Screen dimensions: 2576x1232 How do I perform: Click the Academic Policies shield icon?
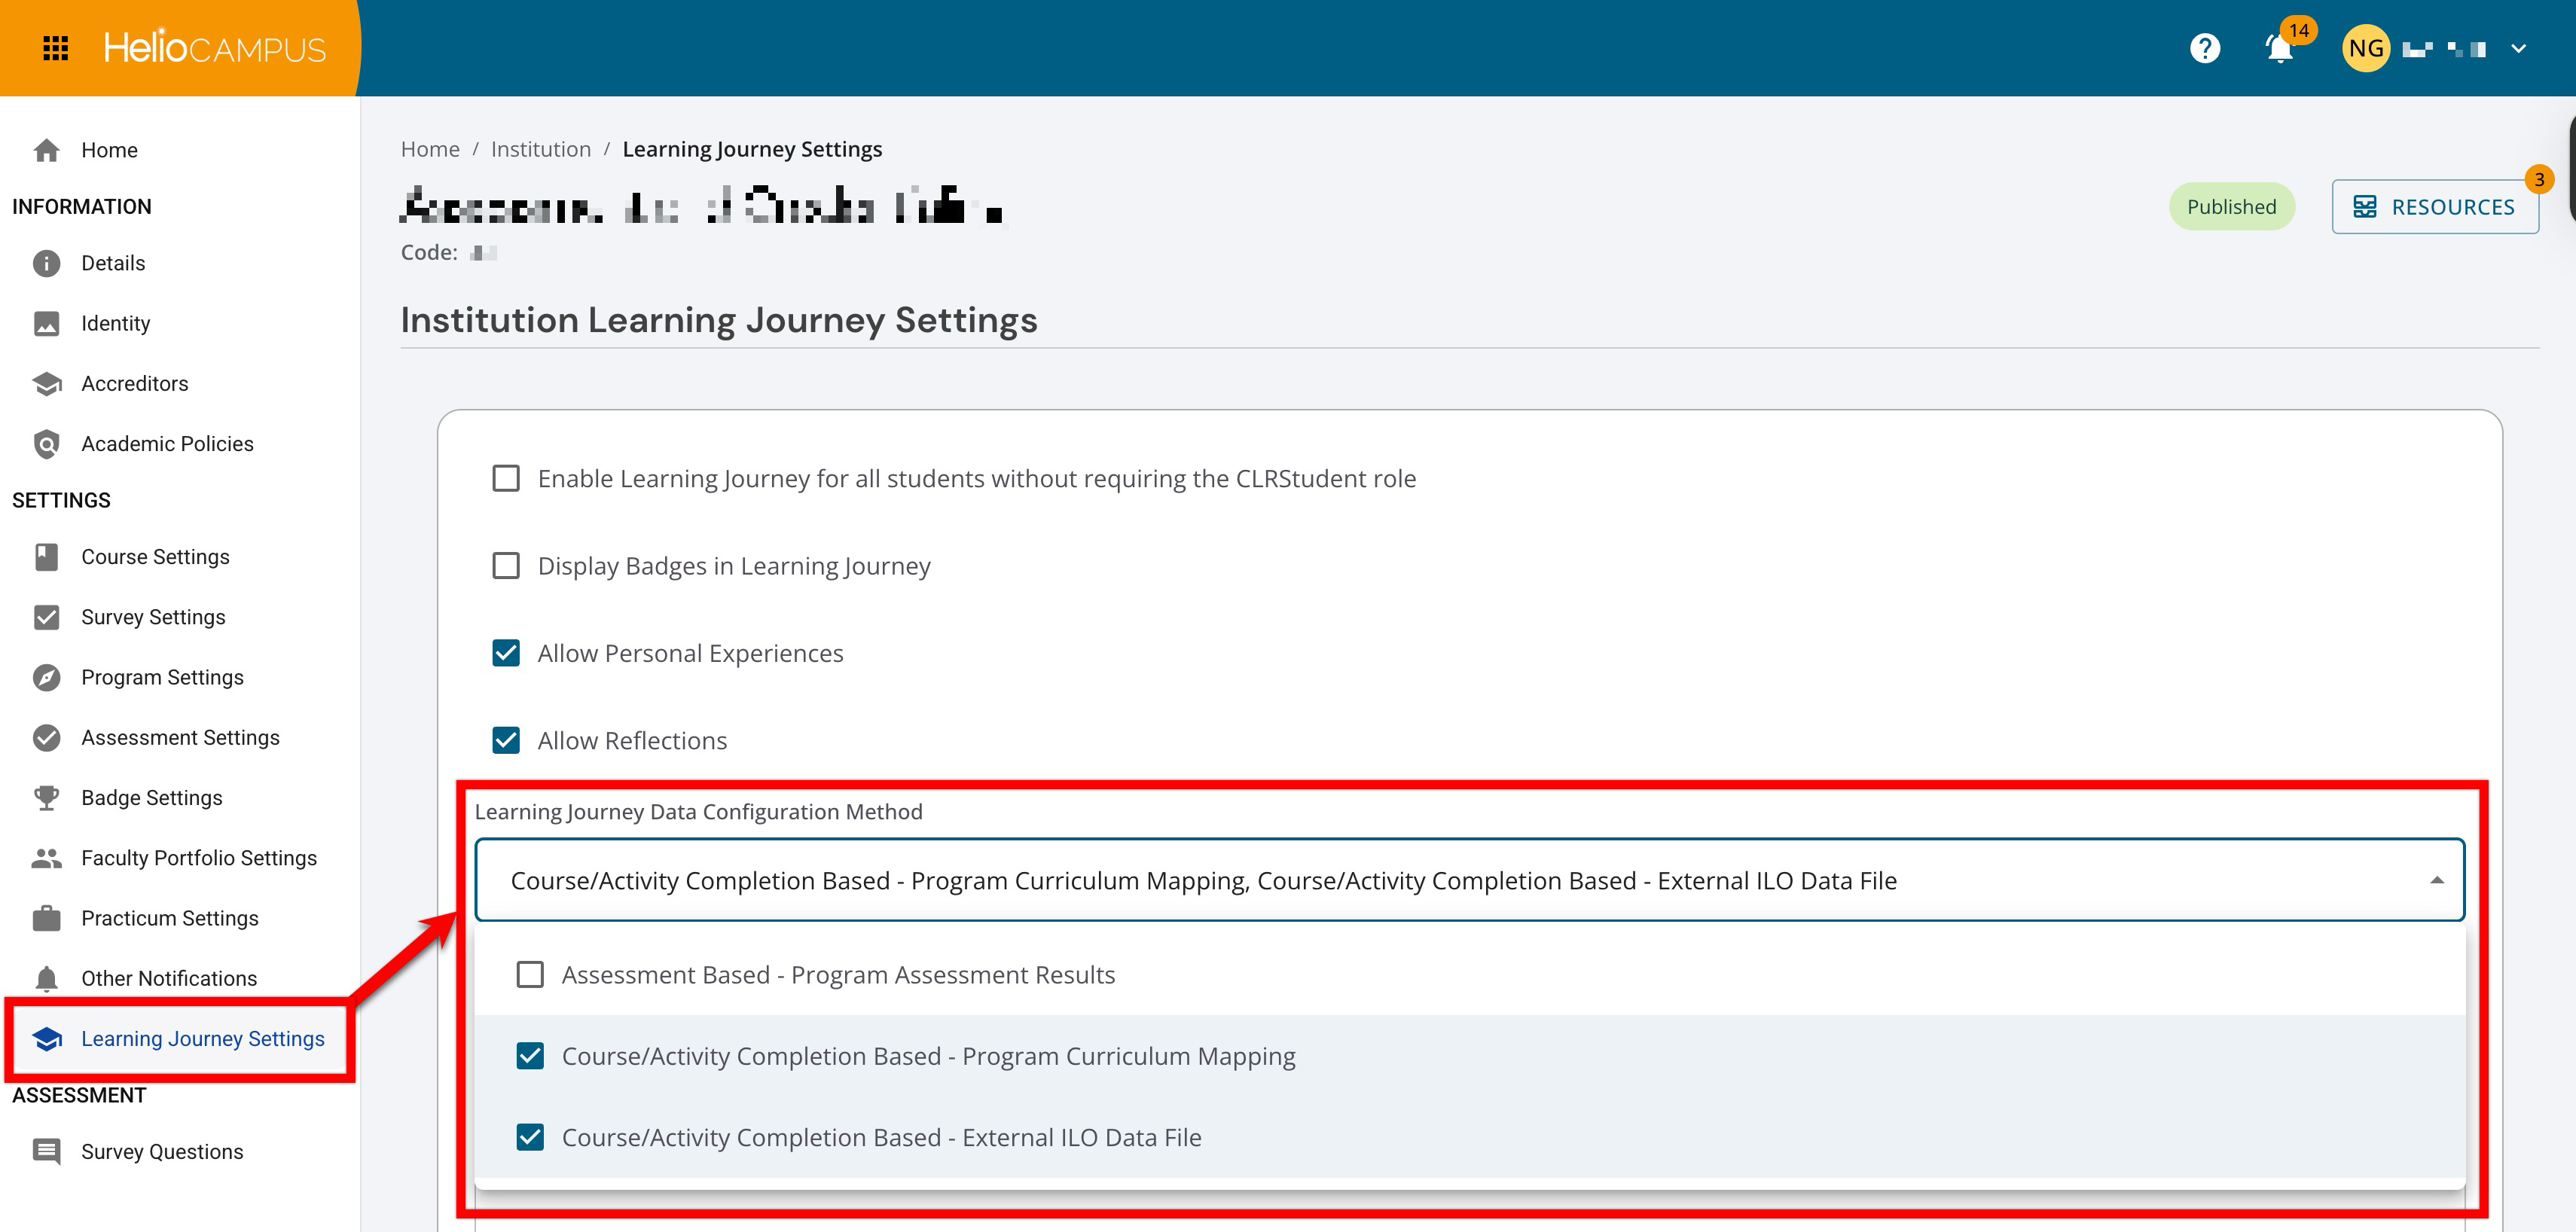(x=46, y=444)
